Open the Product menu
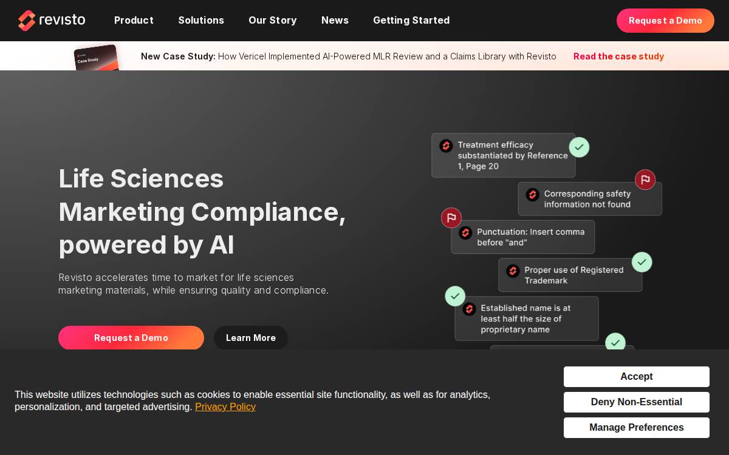Screen dimensions: 729x455 click(x=134, y=20)
